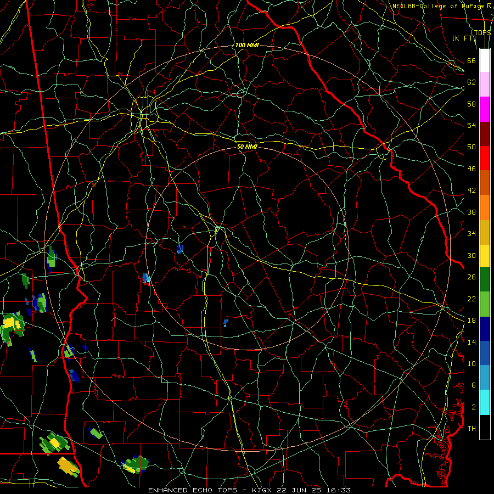Pick the dark orange legend swatch
The height and width of the screenshot is (494, 494).
click(x=485, y=182)
